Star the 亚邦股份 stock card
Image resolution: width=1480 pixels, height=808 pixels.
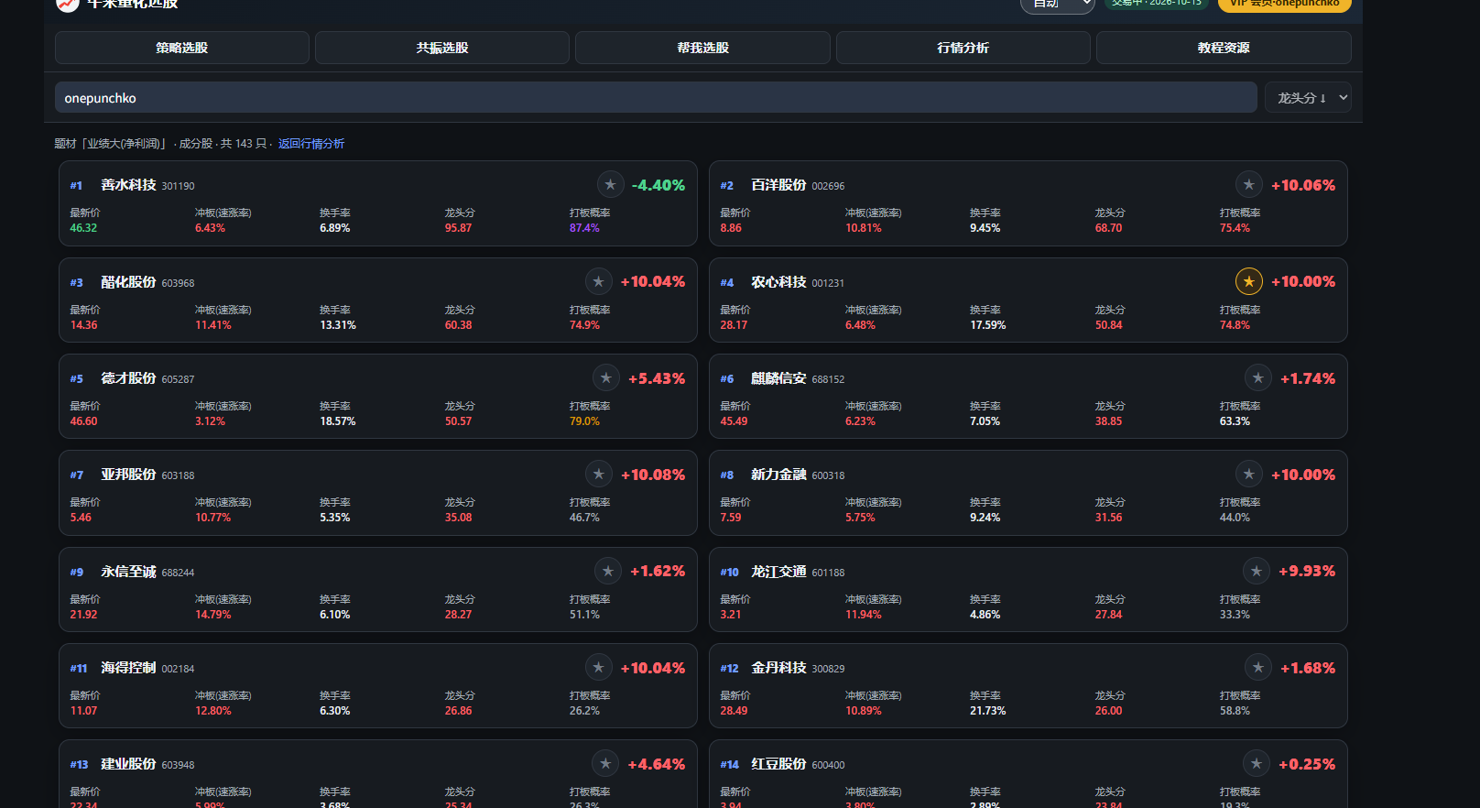(599, 474)
